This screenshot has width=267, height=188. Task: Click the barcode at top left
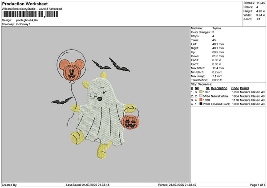pos(31,14)
